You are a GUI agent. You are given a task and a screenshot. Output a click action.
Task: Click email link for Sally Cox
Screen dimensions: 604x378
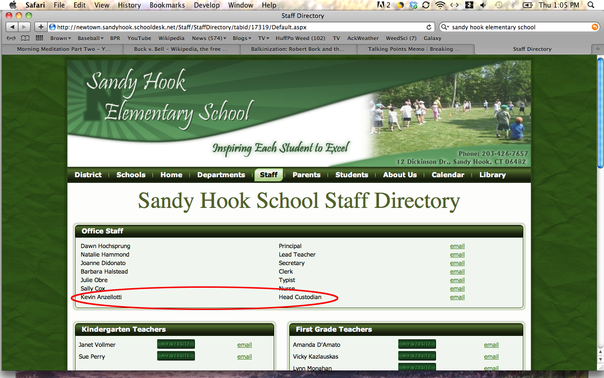point(457,289)
